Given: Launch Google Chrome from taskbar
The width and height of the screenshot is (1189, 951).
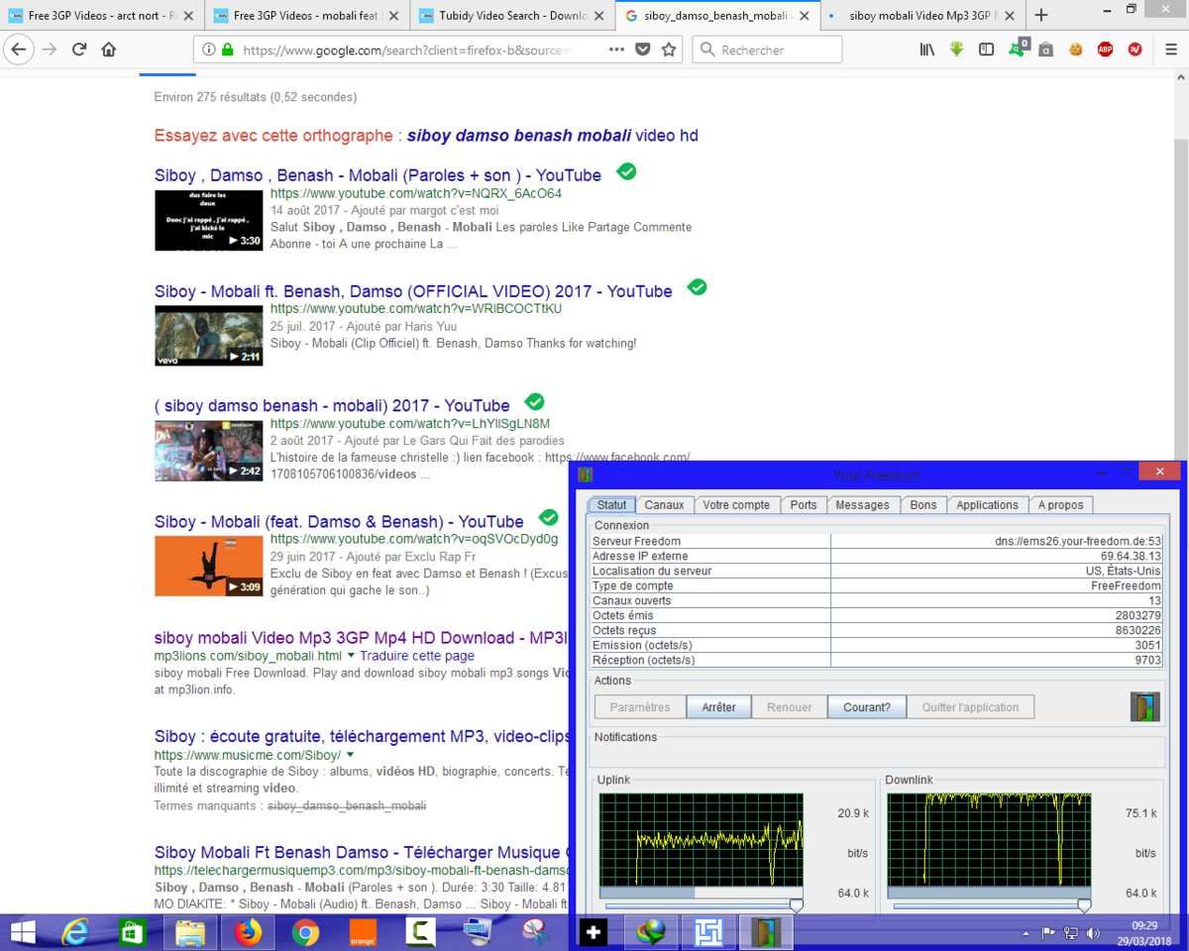Looking at the screenshot, I should pos(305,931).
